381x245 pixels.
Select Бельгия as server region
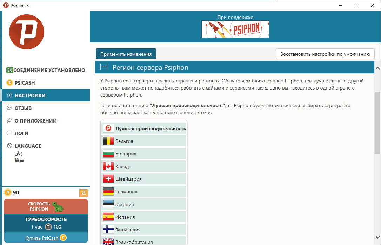[x=143, y=141]
